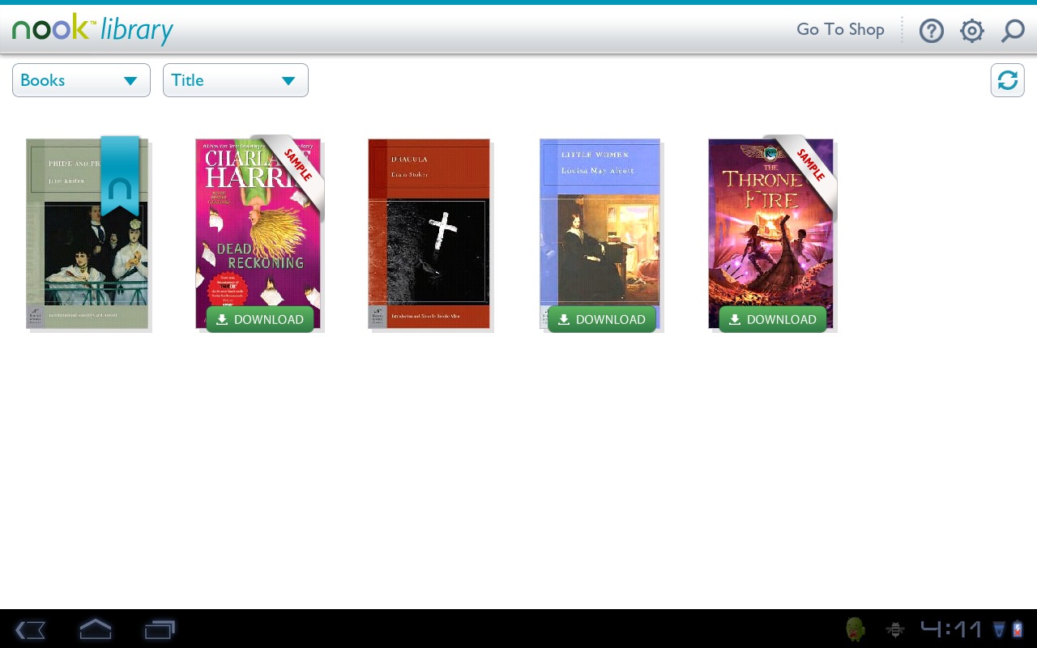The height and width of the screenshot is (648, 1037).
Task: Download the Little Women book
Action: [602, 319]
